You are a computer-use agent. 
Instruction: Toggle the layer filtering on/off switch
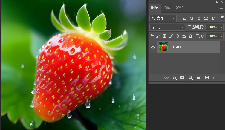pyautogui.click(x=222, y=18)
